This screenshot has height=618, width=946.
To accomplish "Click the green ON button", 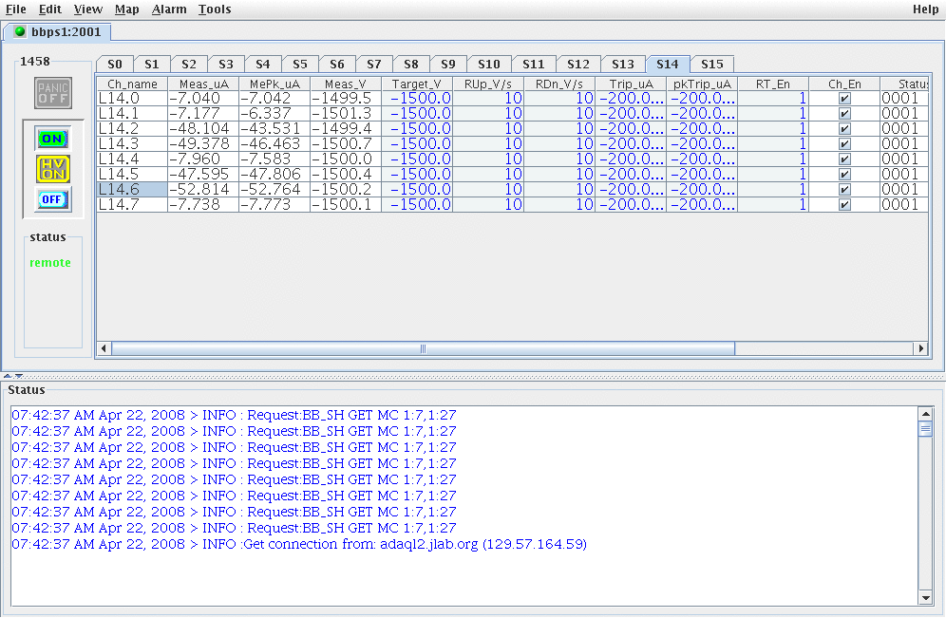I will pos(52,139).
